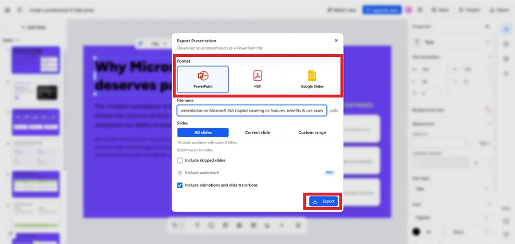Click the lock icon beside Include watermark

(x=180, y=173)
